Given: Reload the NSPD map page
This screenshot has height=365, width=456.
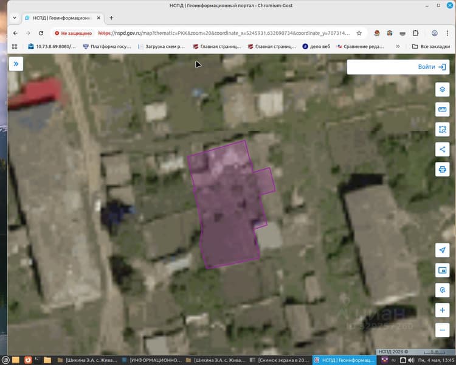Looking at the screenshot, I should [41, 33].
